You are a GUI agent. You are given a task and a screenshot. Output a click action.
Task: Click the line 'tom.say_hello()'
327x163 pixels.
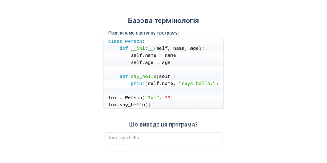point(163,105)
